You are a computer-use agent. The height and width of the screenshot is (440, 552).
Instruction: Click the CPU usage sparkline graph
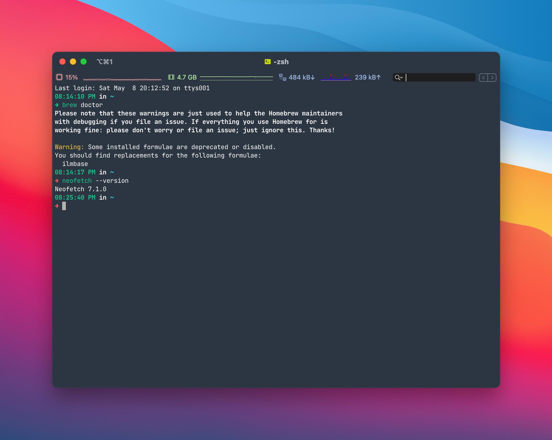pos(123,78)
